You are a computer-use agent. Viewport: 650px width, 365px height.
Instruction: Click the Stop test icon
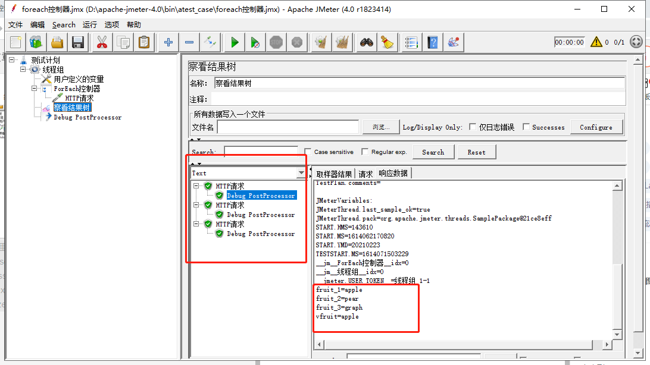[x=276, y=42]
